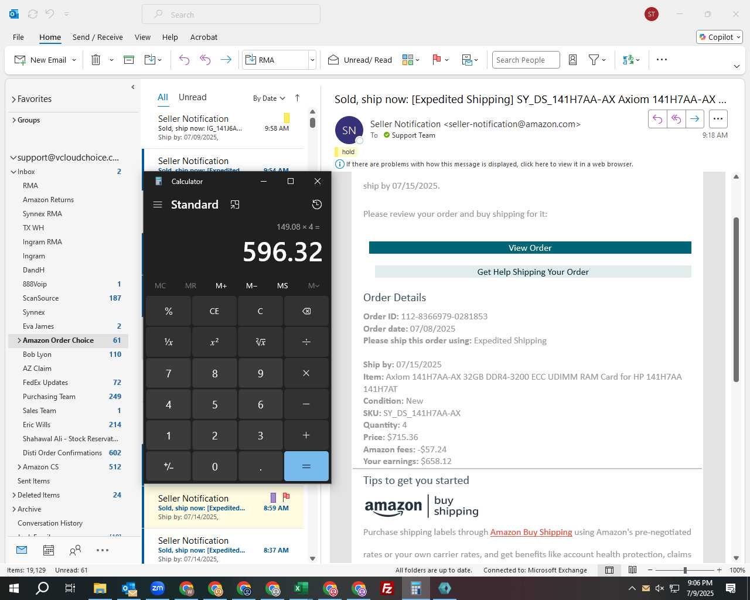
Task: Switch to Reading view in status bar
Action: point(633,570)
